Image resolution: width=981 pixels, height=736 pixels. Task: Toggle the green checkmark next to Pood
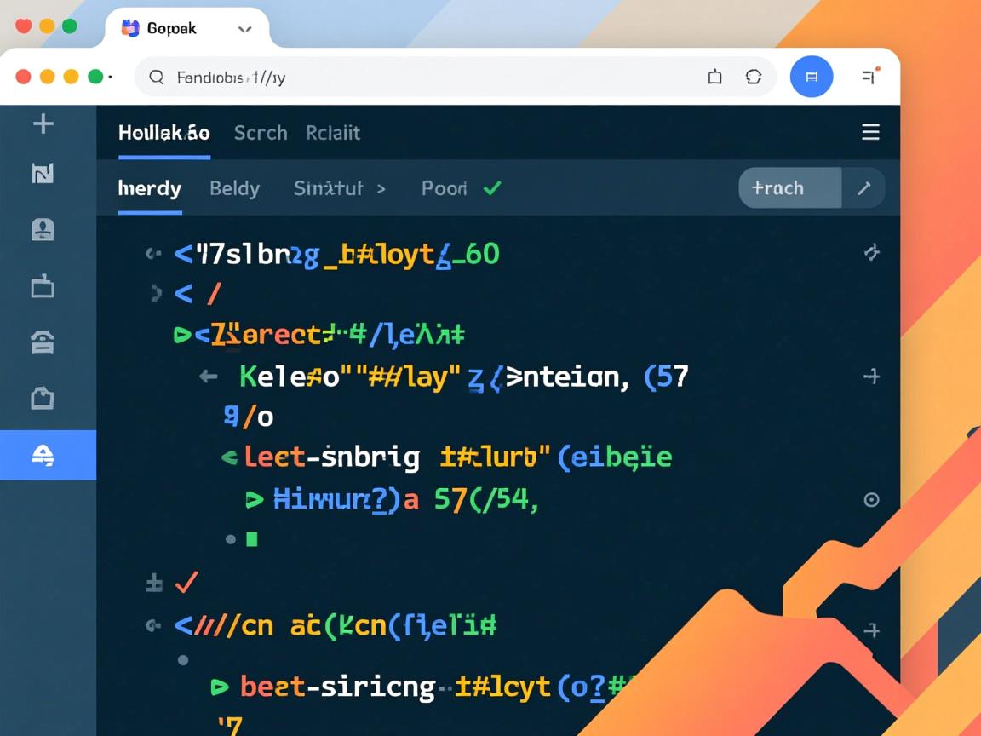pyautogui.click(x=492, y=188)
